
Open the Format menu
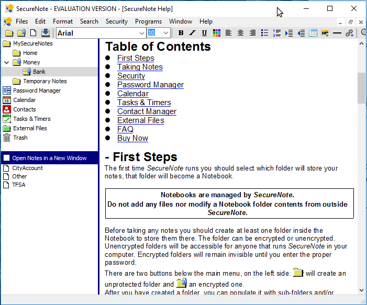[x=63, y=21]
